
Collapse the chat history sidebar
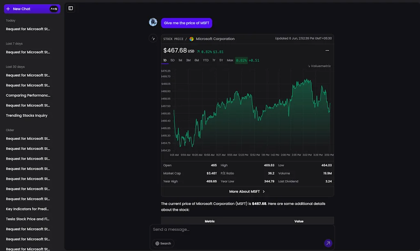pos(70,8)
